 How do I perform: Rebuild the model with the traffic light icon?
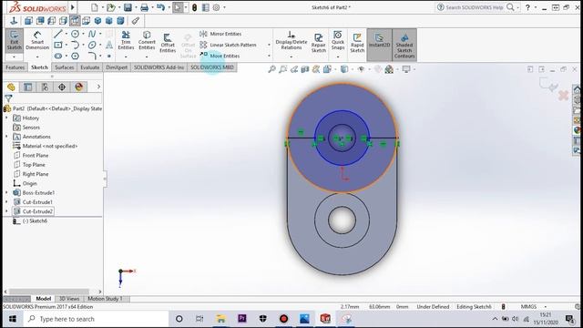pos(194,7)
